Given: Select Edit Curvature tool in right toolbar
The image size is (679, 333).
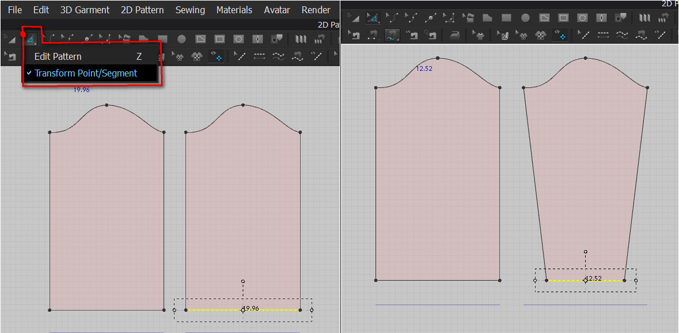Looking at the screenshot, I should pos(392,18).
